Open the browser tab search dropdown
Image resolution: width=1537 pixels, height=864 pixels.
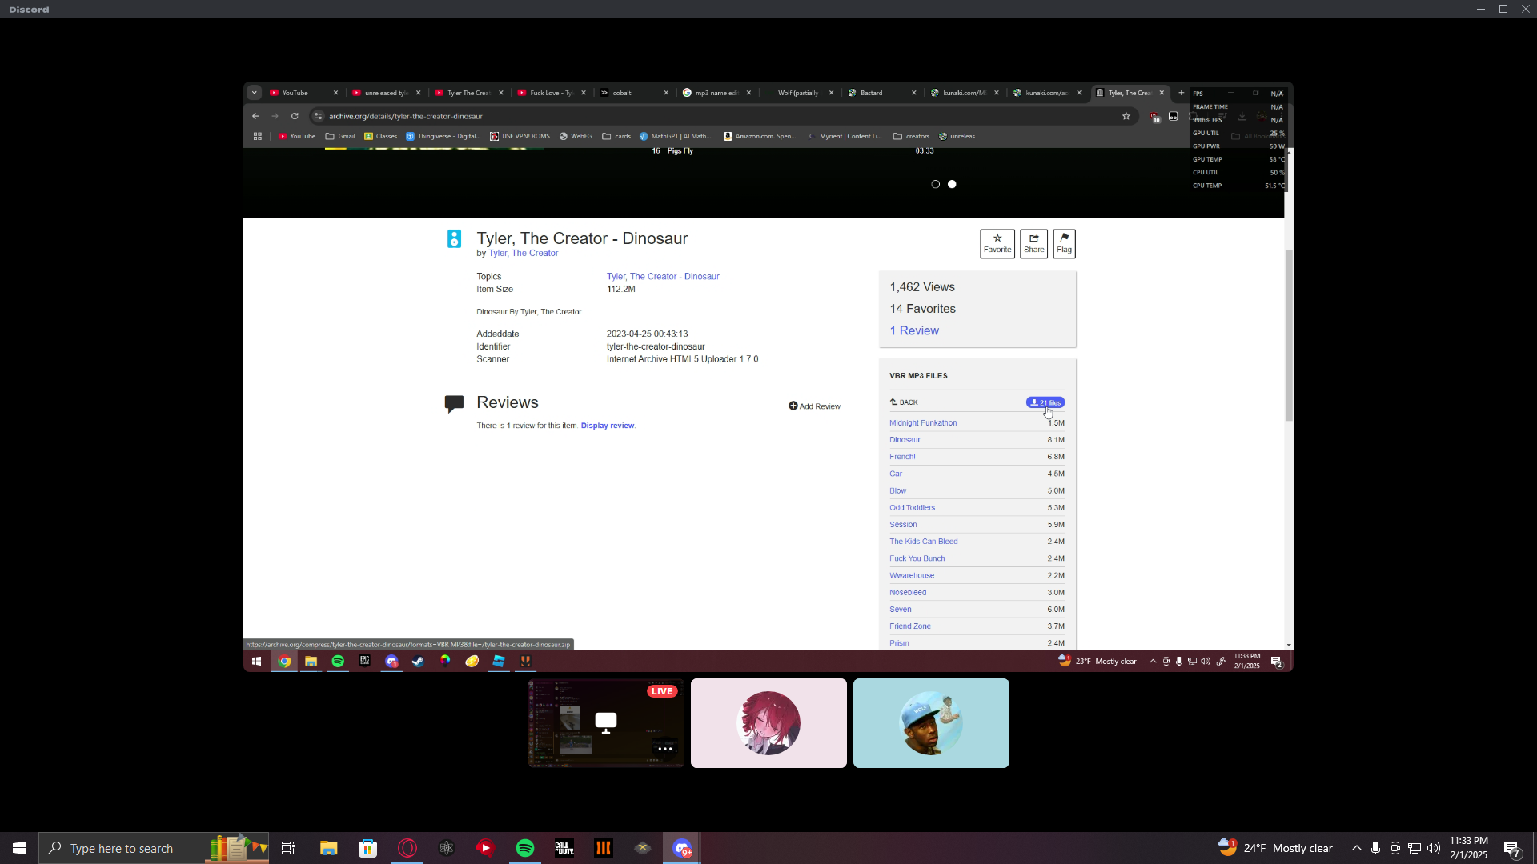(x=254, y=93)
